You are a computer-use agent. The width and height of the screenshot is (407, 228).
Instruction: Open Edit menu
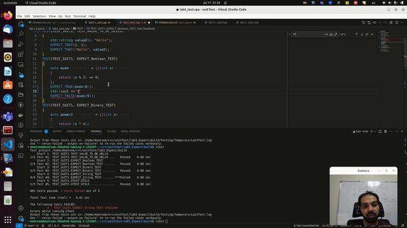click(27, 16)
